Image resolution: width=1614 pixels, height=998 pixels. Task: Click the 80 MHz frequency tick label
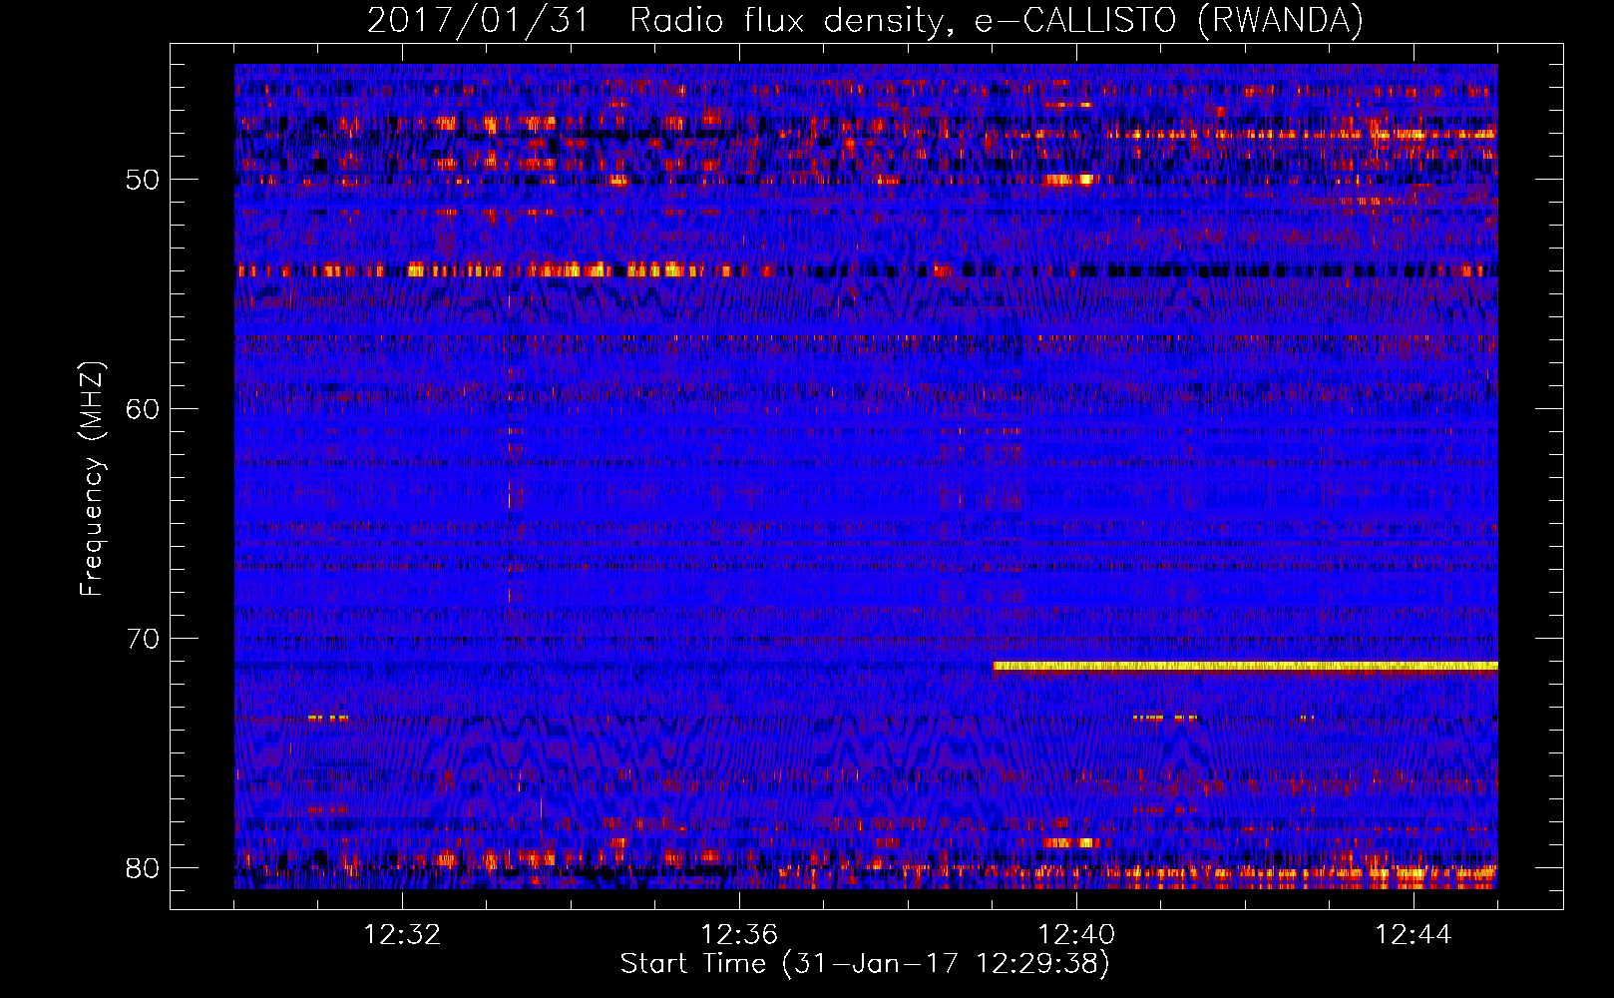[143, 868]
